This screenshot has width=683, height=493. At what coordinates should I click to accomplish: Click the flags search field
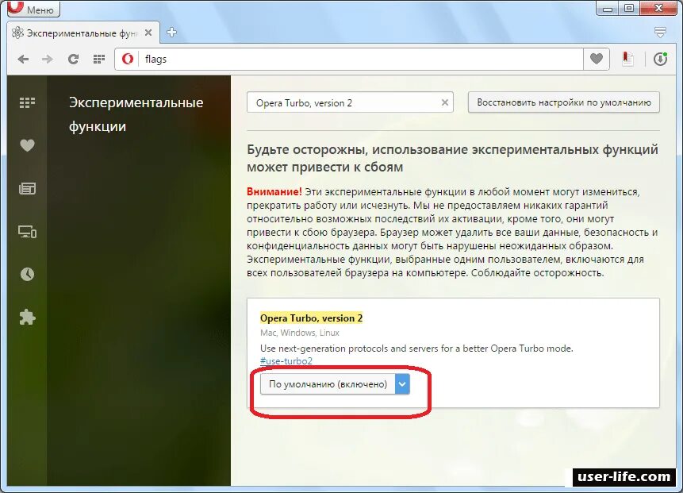(350, 102)
